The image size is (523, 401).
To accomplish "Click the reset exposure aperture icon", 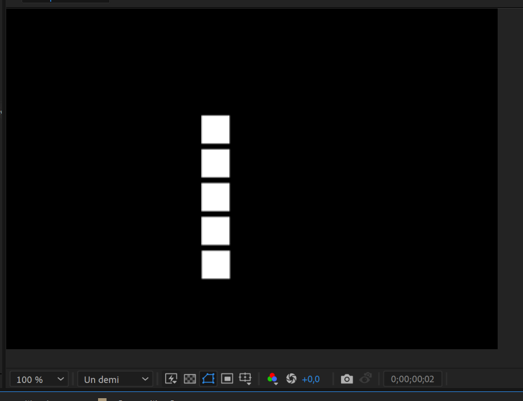I will point(291,379).
